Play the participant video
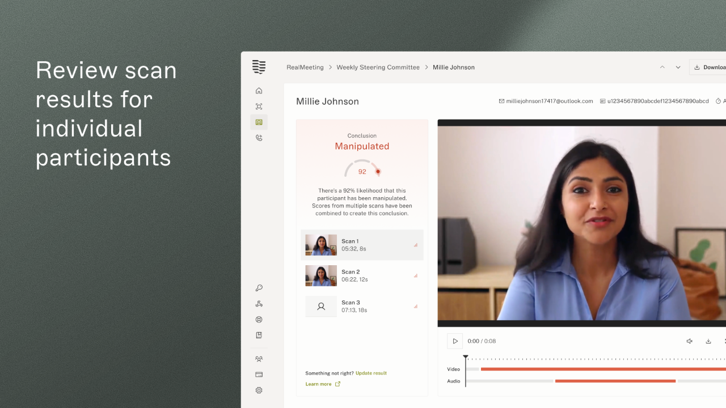 pos(455,341)
